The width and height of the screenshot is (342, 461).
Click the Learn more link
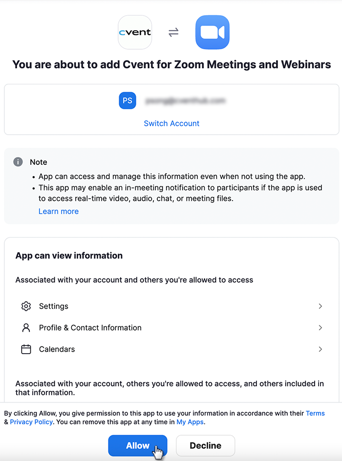58,211
